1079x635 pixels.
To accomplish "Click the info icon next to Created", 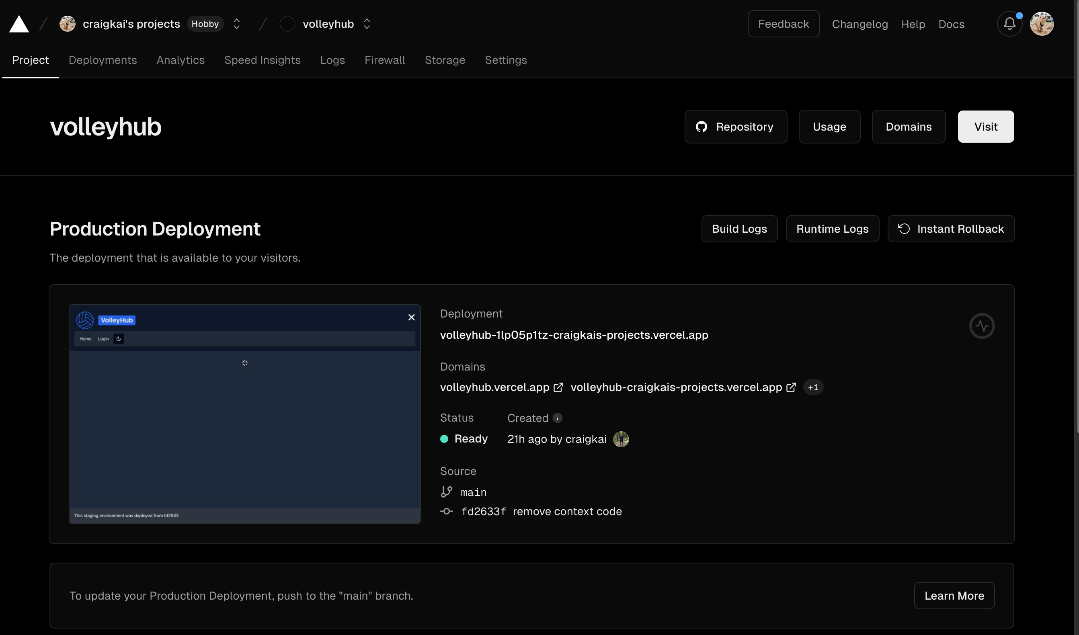I will pos(558,418).
